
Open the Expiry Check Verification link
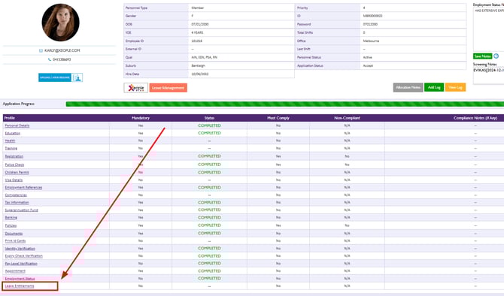[24, 256]
